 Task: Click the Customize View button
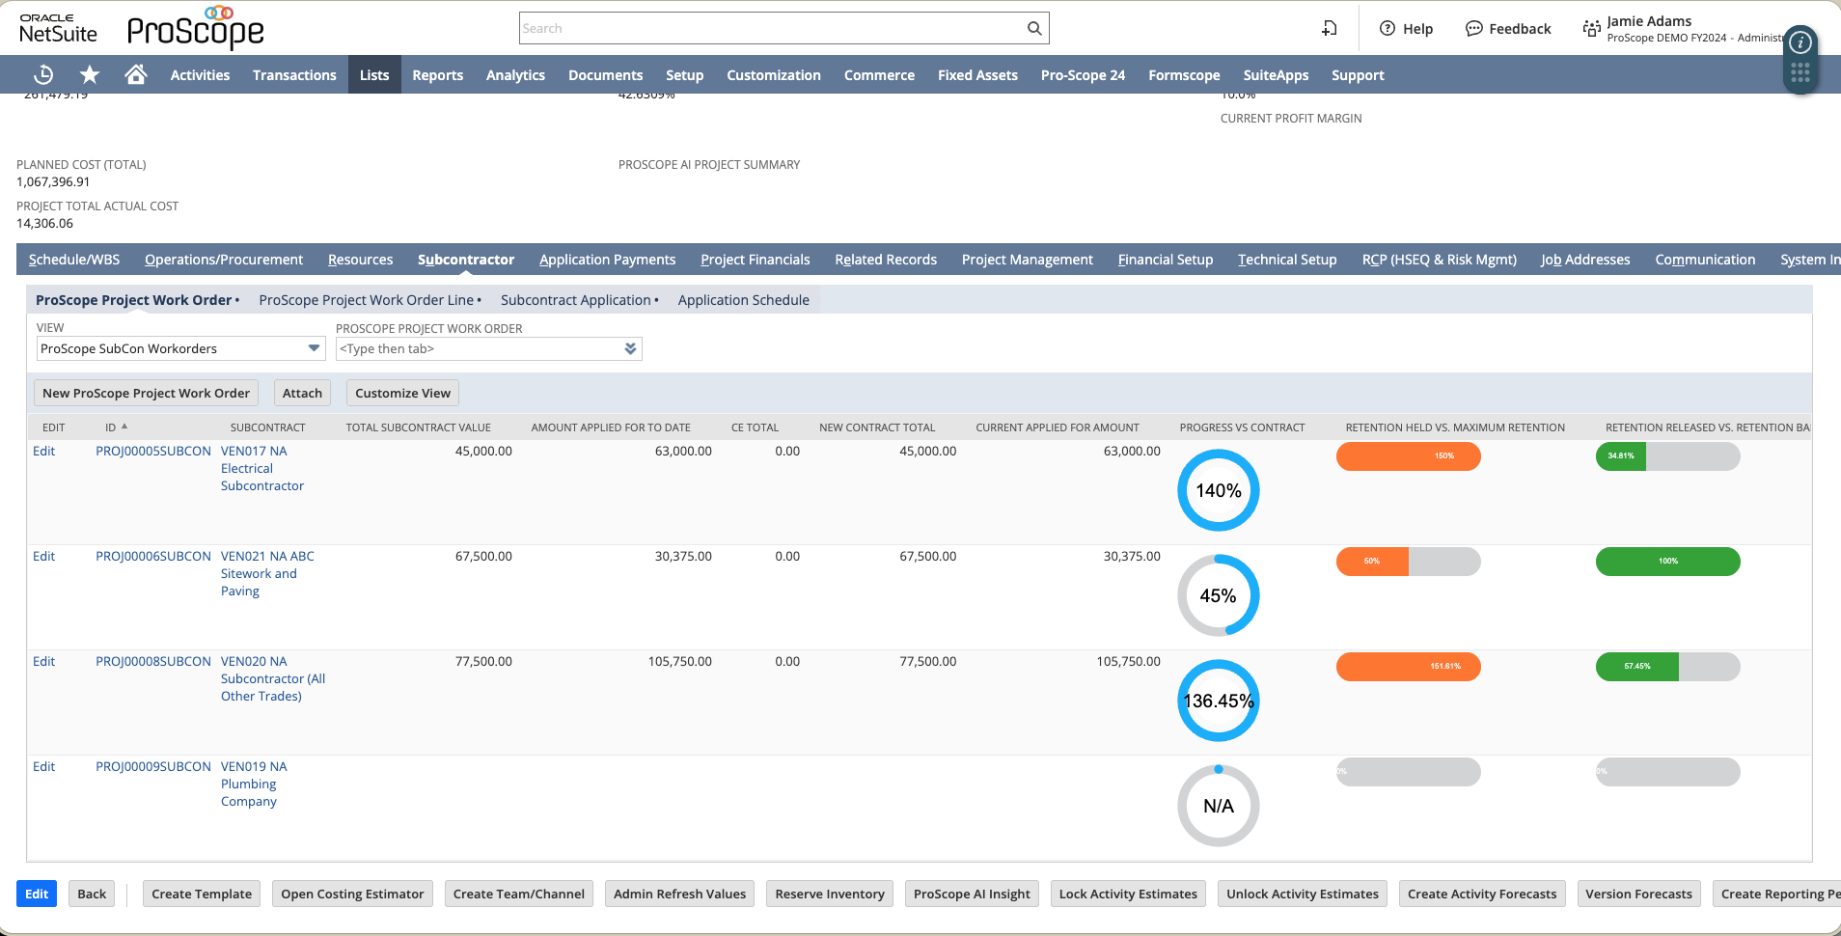[x=402, y=393]
